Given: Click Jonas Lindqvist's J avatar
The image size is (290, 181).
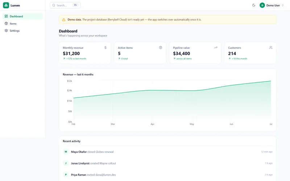Looking at the screenshot, I should pyautogui.click(x=66, y=163).
